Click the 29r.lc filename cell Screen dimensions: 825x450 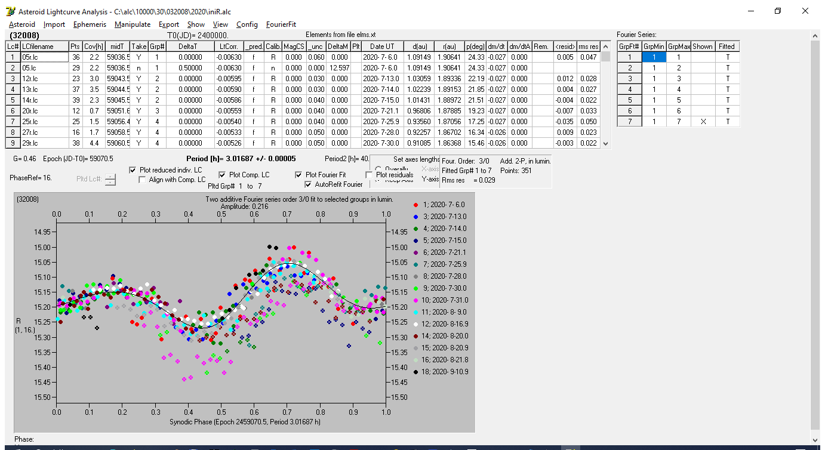(x=44, y=143)
